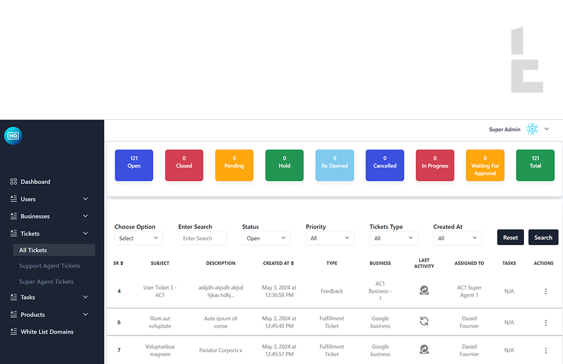The width and height of the screenshot is (563, 364).
Task: Open Support Agent Tickets page
Action: (50, 266)
